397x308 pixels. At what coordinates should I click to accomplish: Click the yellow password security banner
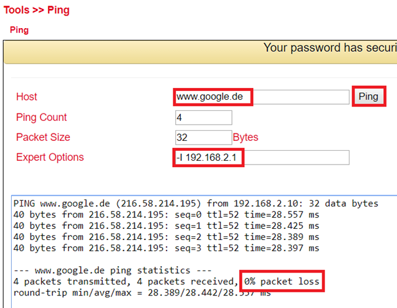click(201, 52)
